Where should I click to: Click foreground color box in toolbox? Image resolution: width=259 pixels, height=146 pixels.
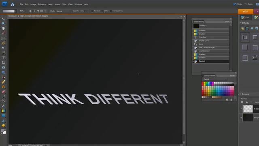pos(2,131)
